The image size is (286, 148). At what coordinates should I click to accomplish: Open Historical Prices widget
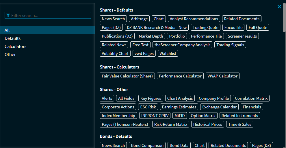coord(207,124)
